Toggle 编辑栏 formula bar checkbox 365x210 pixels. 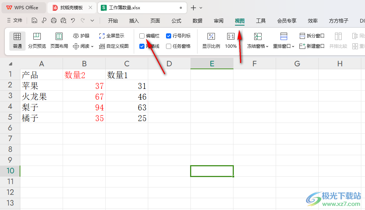pyautogui.click(x=142, y=36)
